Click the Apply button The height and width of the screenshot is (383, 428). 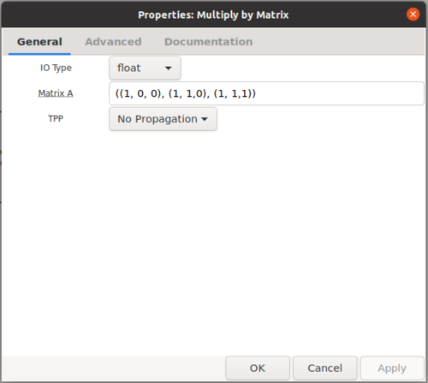[392, 368]
